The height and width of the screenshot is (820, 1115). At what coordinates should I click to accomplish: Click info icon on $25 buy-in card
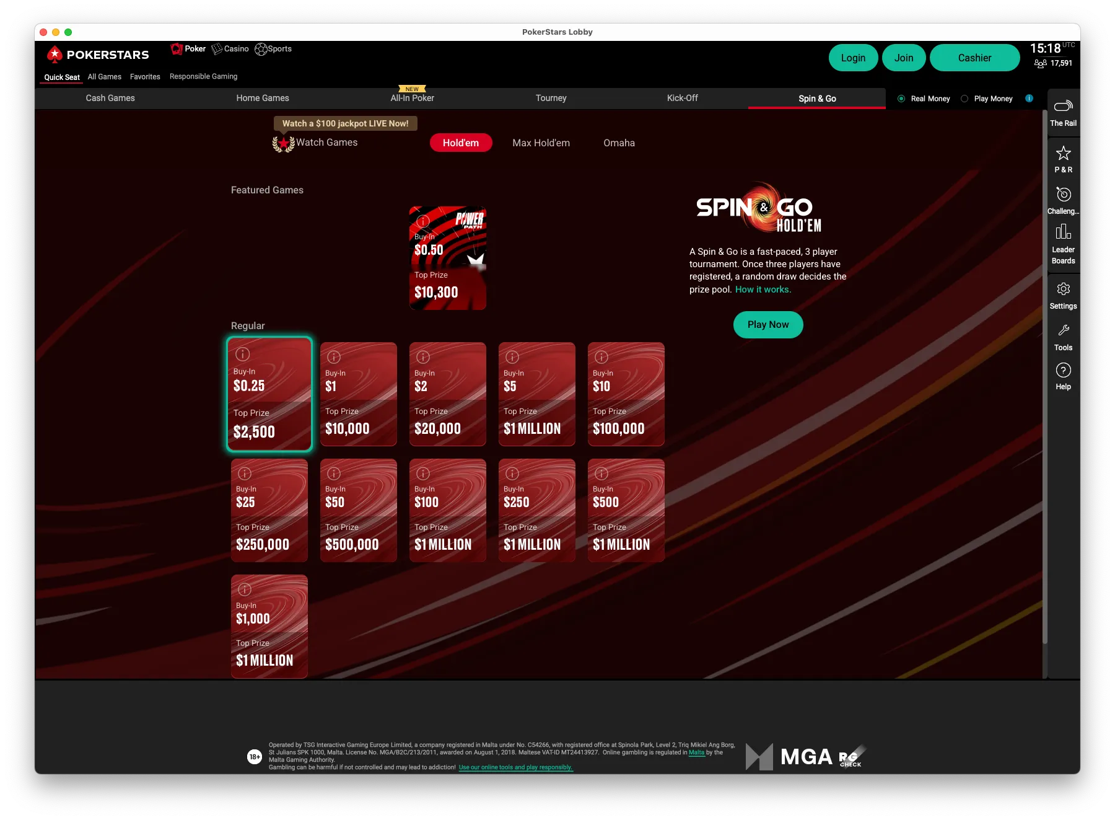(x=245, y=474)
